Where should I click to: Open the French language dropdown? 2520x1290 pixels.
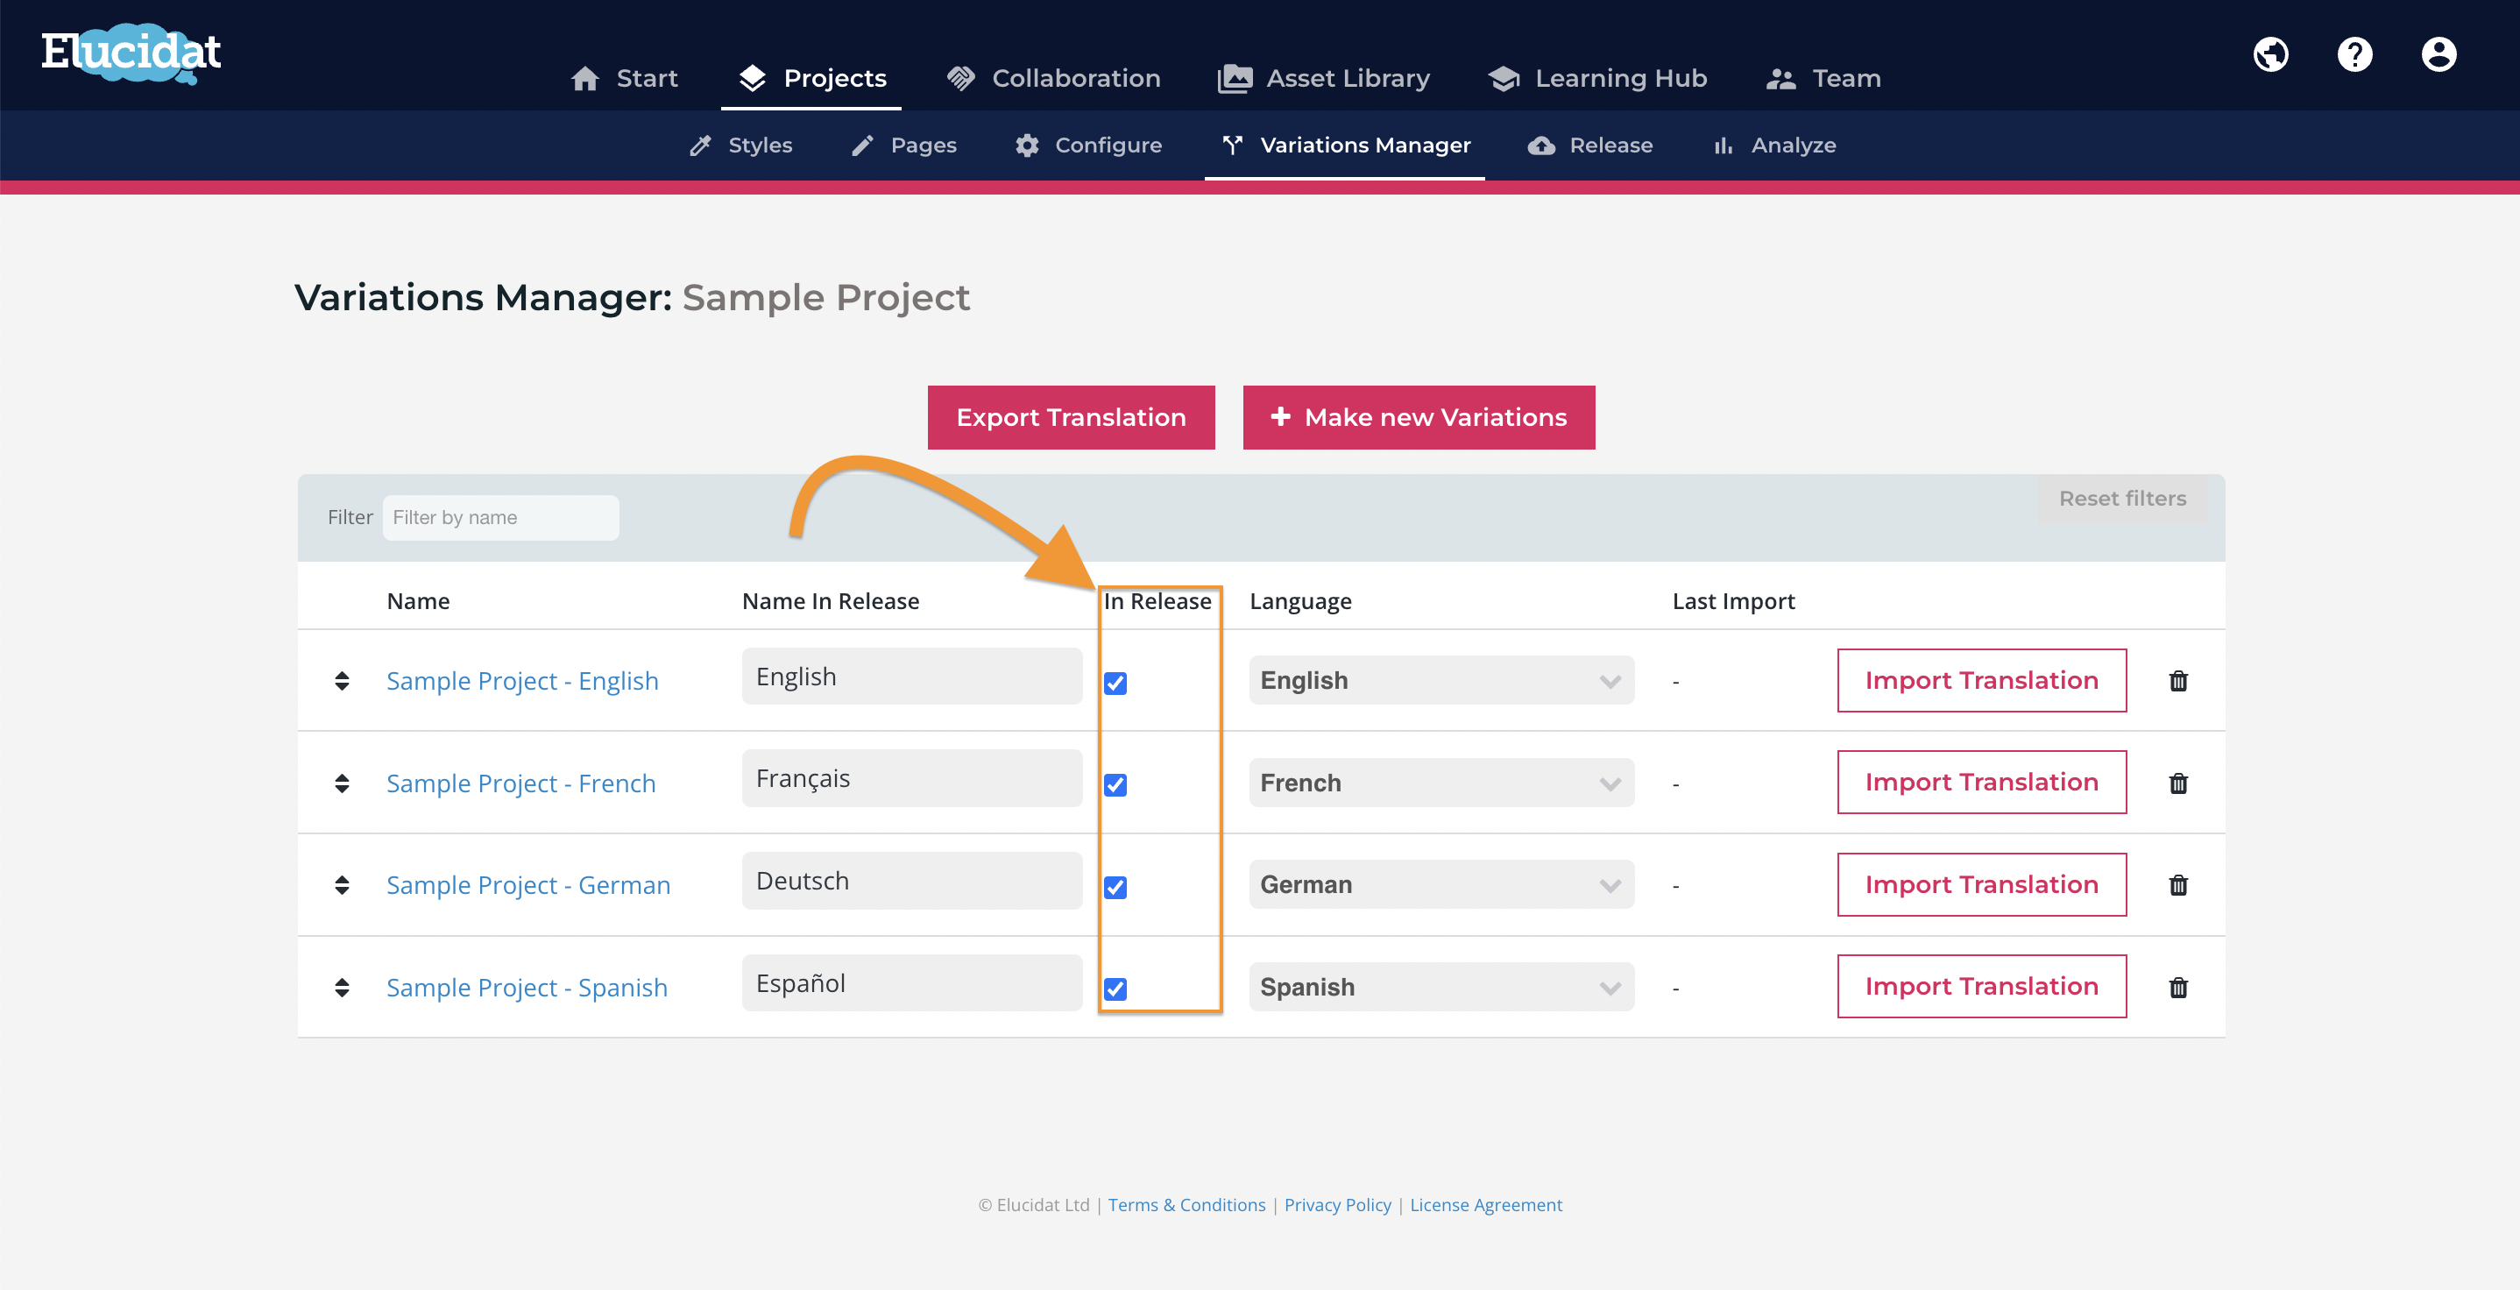[1441, 782]
